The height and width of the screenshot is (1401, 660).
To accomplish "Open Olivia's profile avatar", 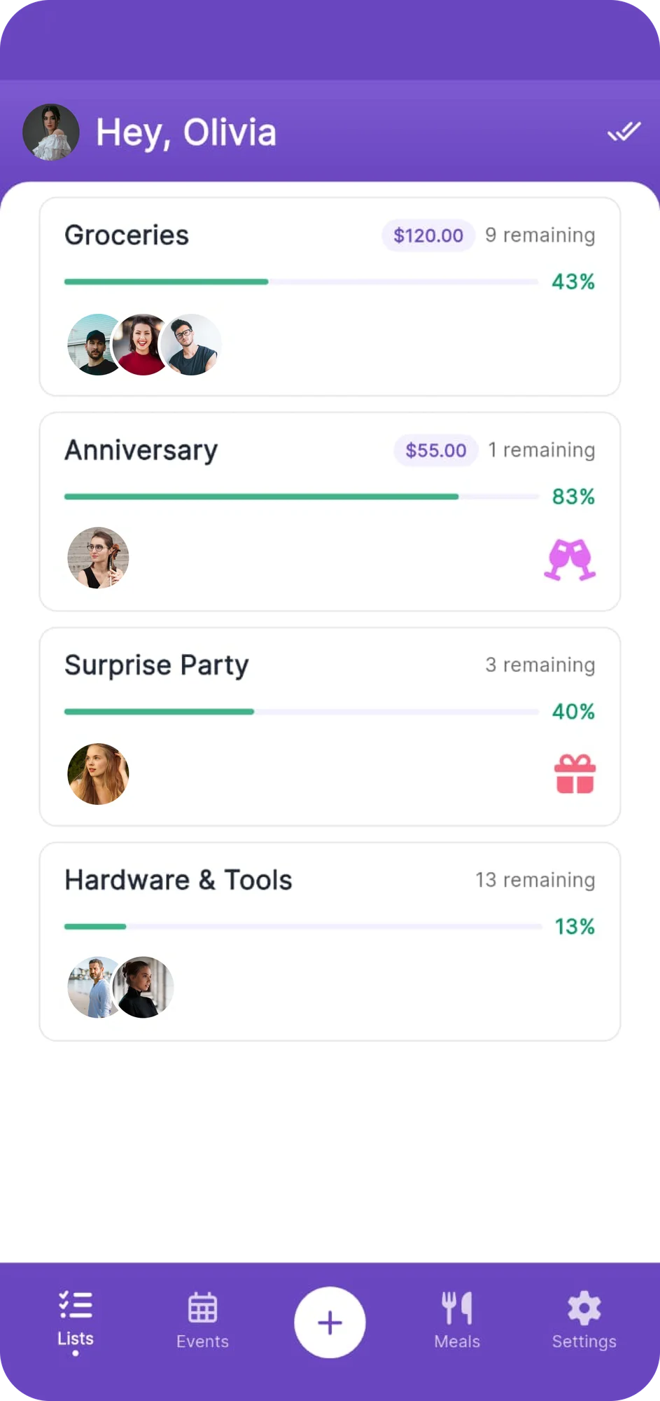I will tap(50, 131).
